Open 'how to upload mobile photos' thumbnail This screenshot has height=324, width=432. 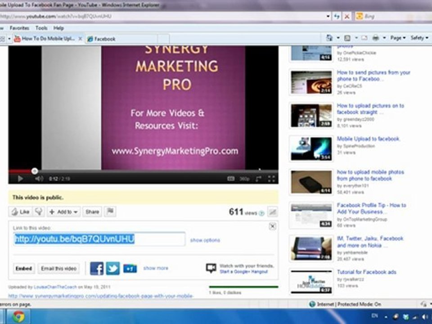click(x=311, y=182)
